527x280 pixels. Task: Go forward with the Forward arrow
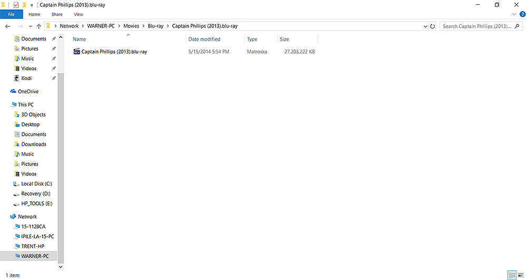[x=21, y=26]
